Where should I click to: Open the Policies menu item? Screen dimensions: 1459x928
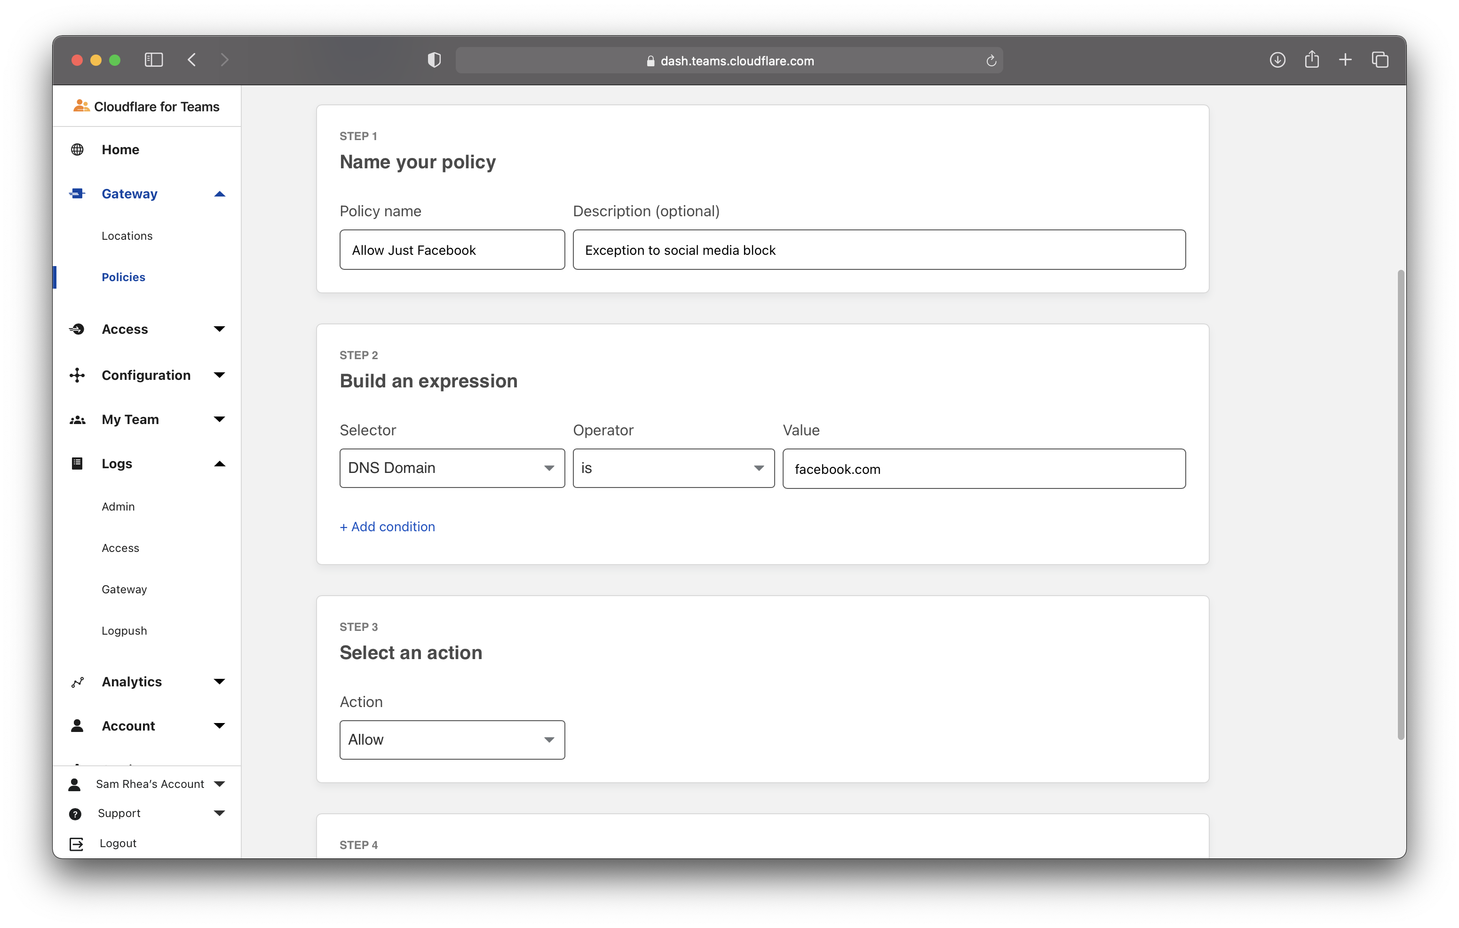[x=124, y=277]
